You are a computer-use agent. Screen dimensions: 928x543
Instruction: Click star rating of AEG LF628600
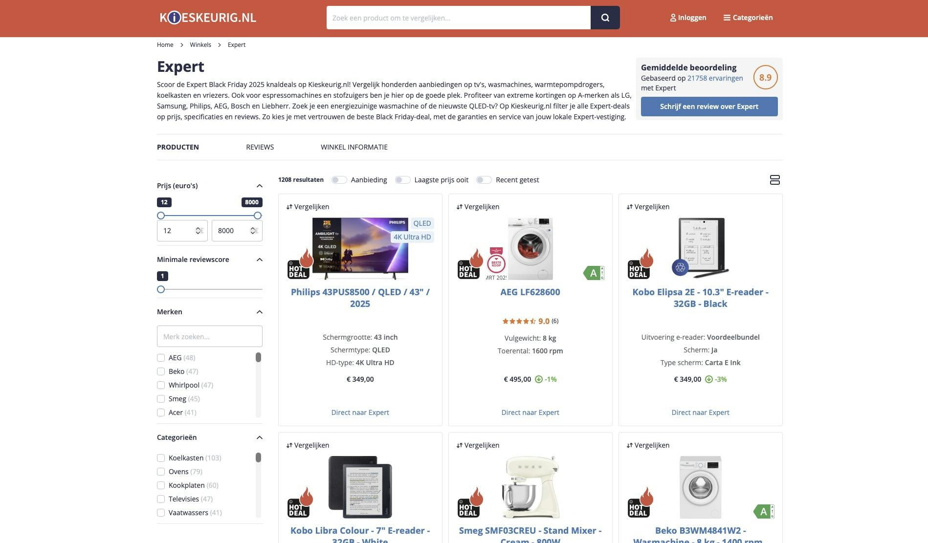519,321
